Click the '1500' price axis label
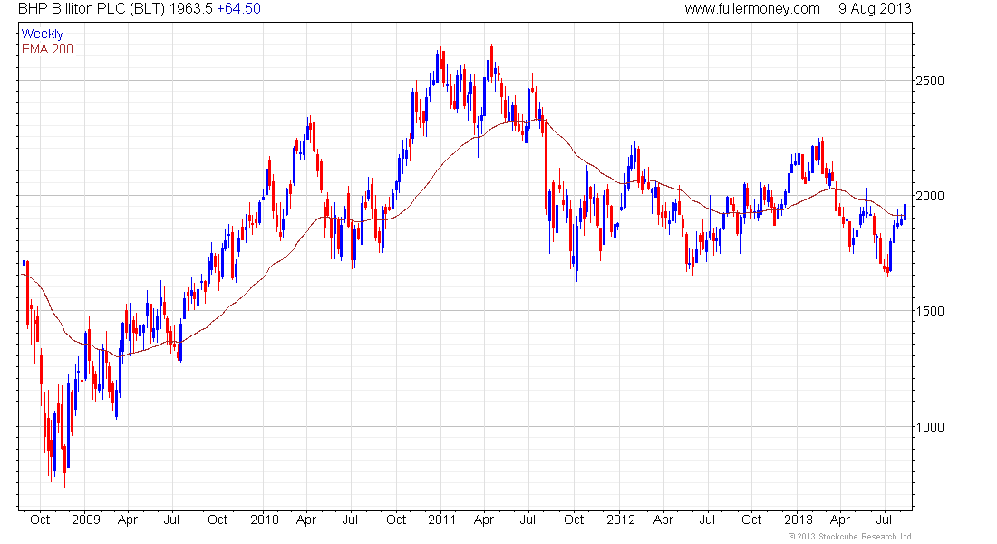 click(x=930, y=311)
